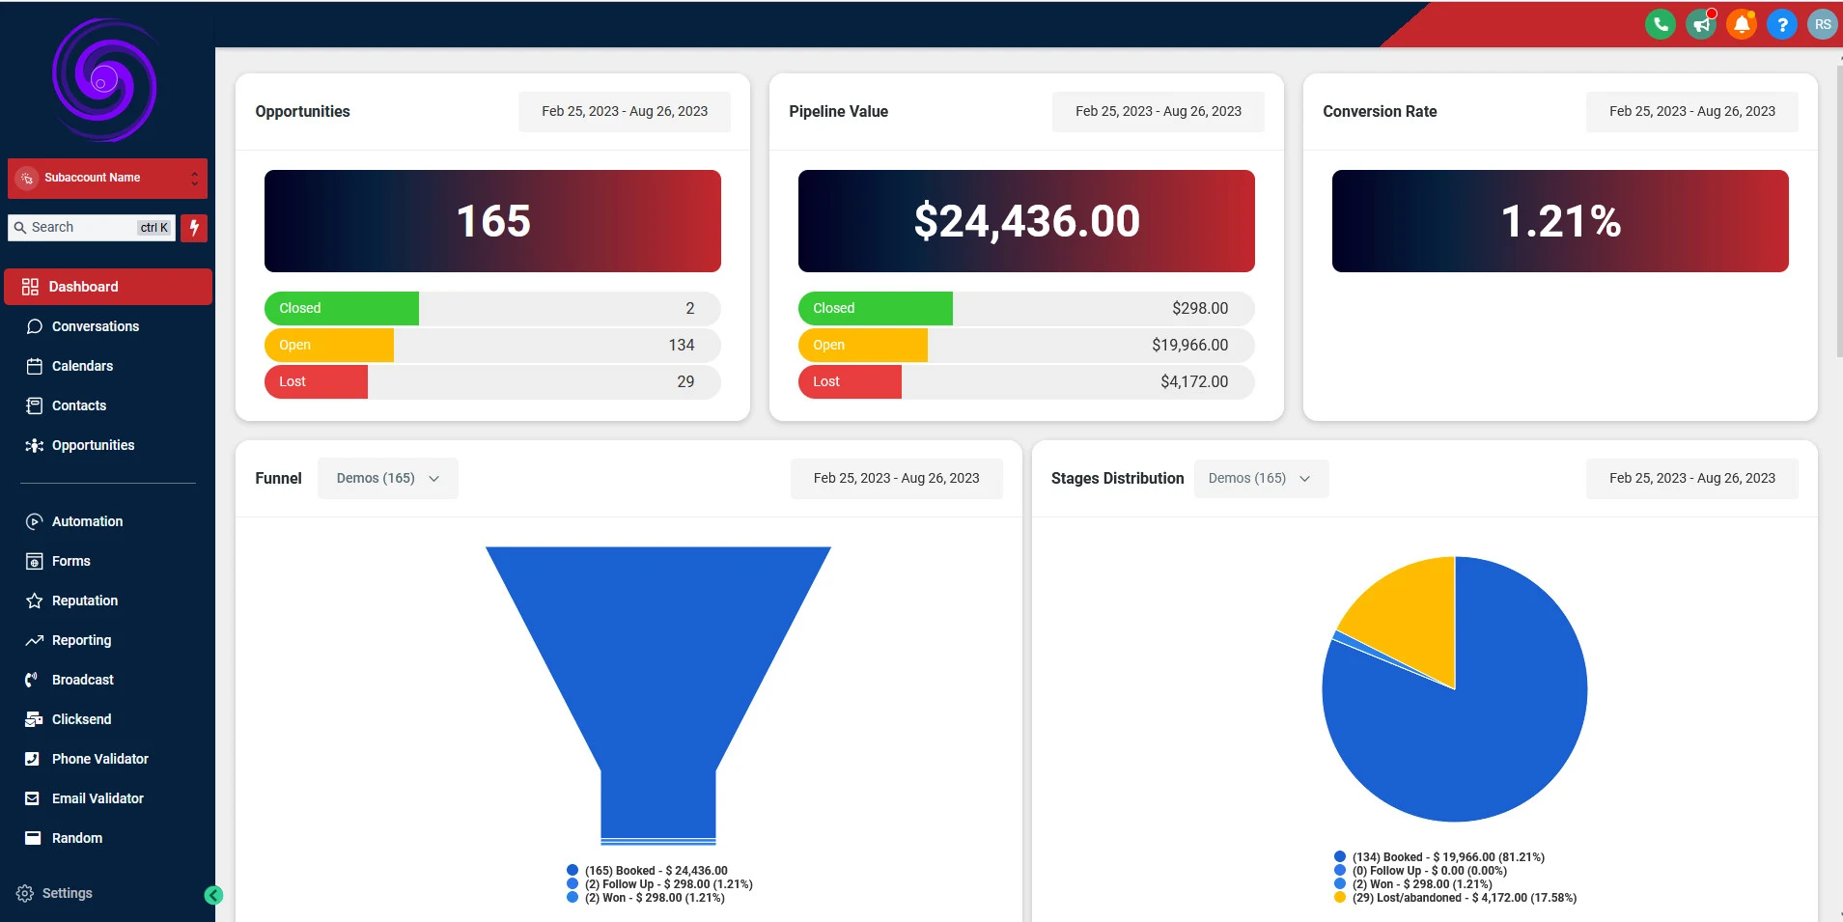This screenshot has width=1843, height=922.
Task: Click the Forms icon in sidebar
Action: [35, 561]
